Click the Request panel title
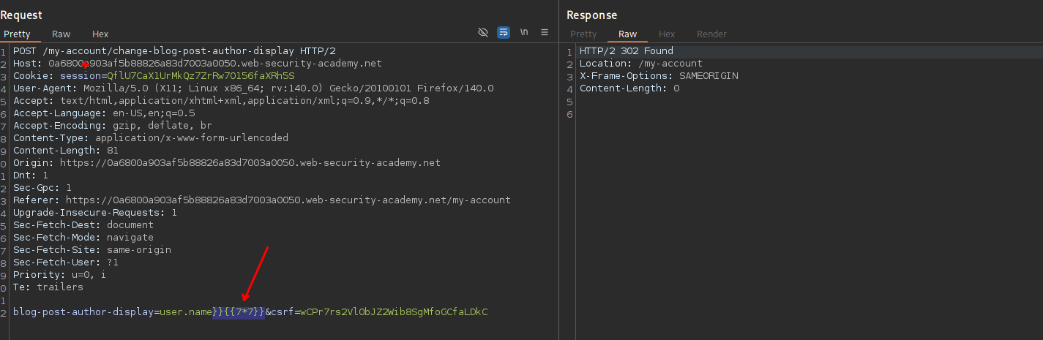The height and width of the screenshot is (340, 1043). coord(21,15)
